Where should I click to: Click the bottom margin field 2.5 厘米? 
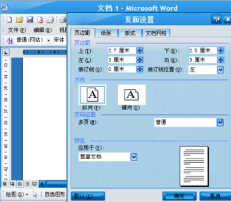click(203, 50)
